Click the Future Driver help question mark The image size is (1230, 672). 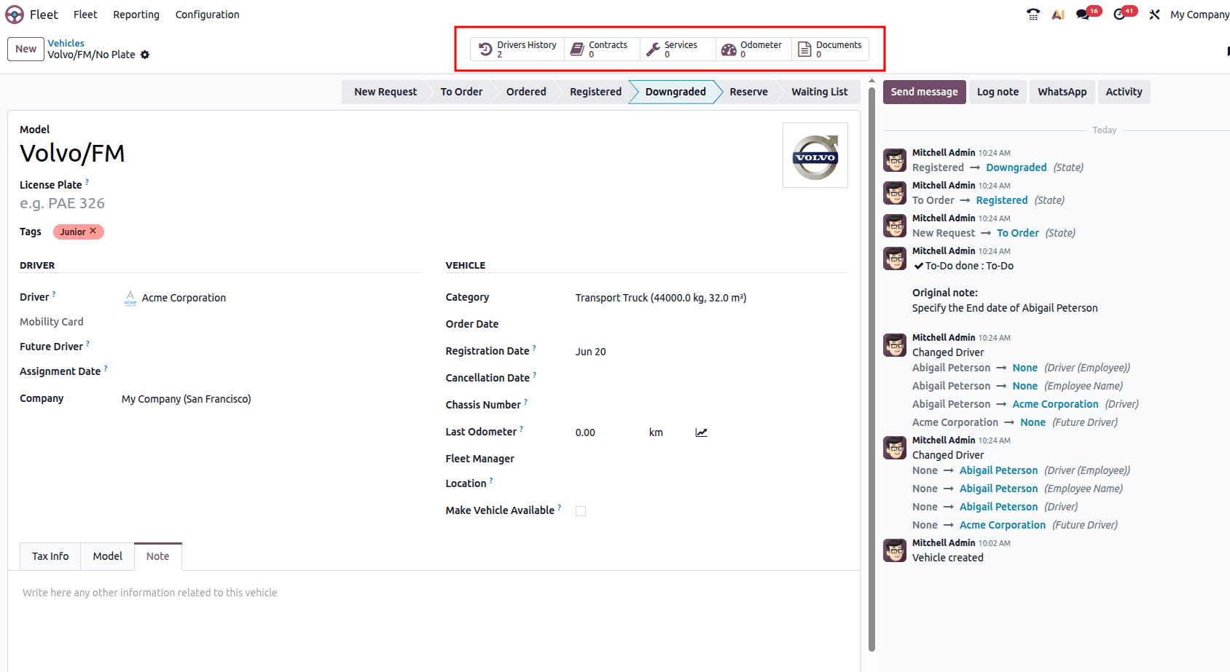click(88, 343)
